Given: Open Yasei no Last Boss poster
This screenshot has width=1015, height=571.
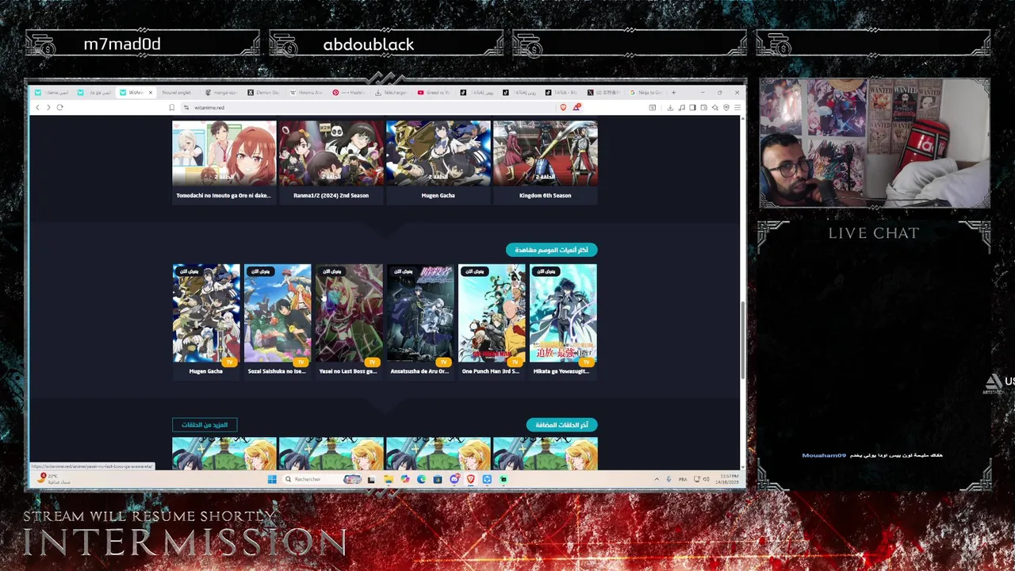Looking at the screenshot, I should [349, 314].
